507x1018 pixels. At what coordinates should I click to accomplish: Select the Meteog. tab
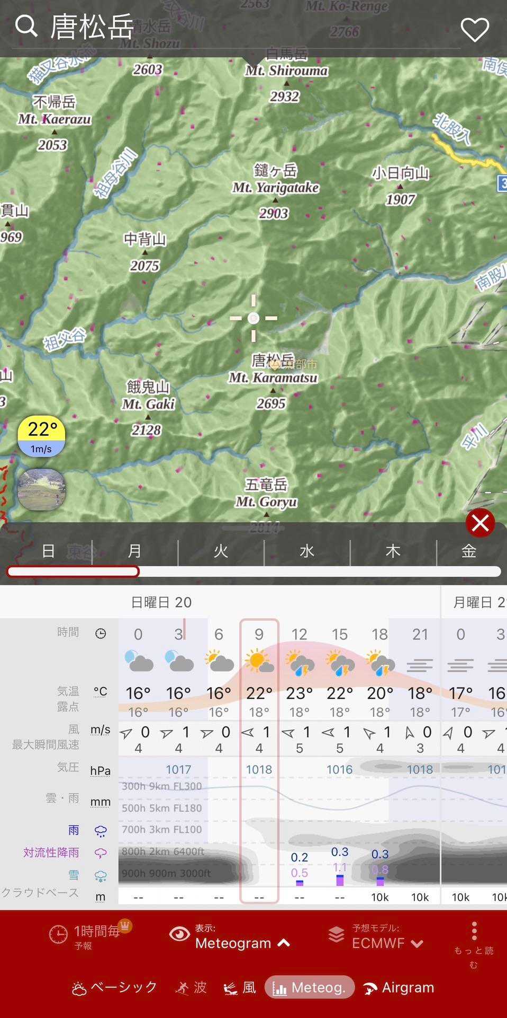(309, 987)
